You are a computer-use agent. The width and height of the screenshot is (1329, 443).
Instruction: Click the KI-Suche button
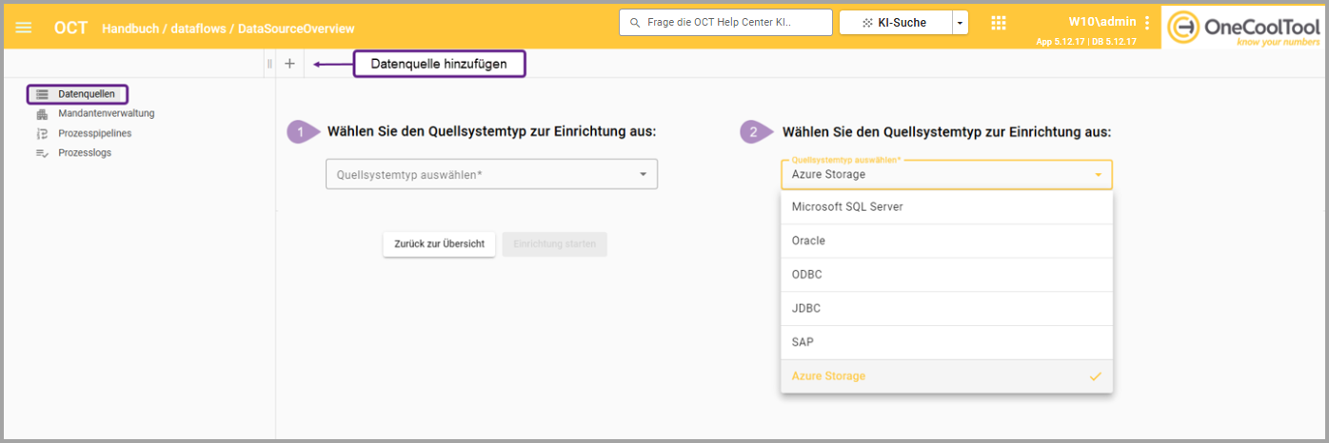[x=895, y=23]
